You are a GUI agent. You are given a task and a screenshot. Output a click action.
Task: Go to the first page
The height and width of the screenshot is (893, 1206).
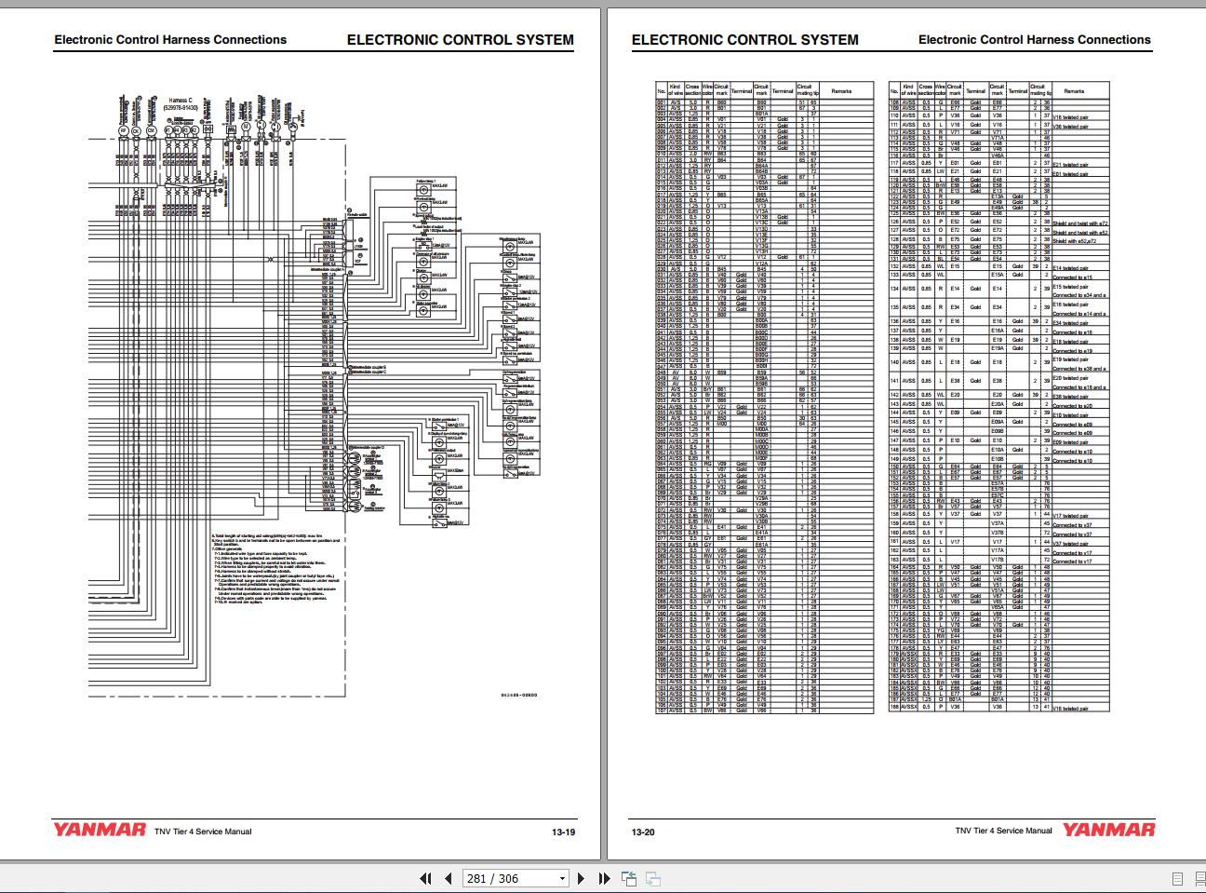425,878
